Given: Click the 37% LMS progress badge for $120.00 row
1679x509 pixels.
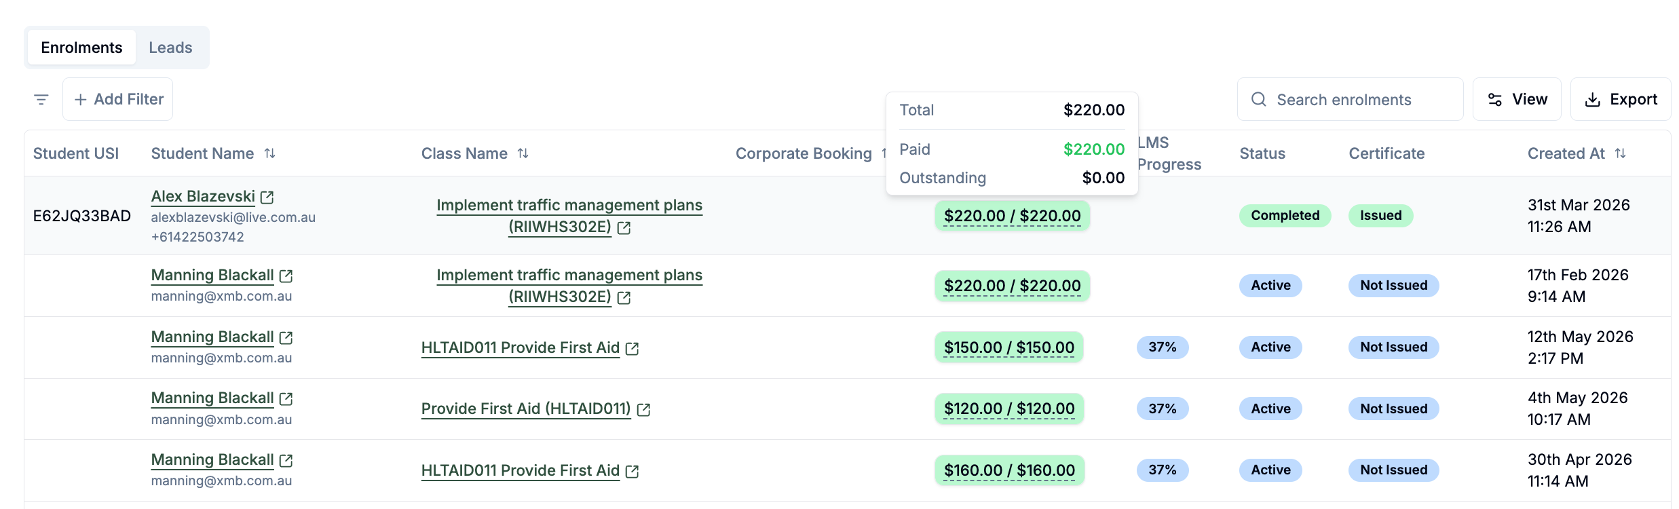Looking at the screenshot, I should 1163,409.
